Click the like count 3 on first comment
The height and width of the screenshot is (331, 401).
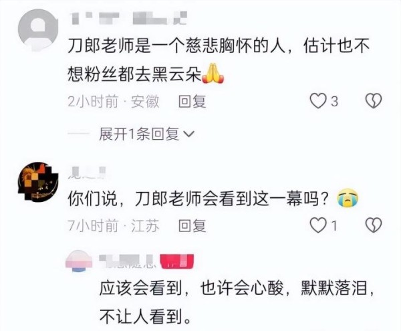click(x=335, y=101)
